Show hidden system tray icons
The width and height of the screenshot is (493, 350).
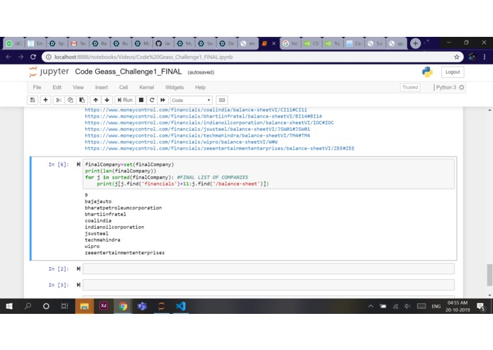371,306
